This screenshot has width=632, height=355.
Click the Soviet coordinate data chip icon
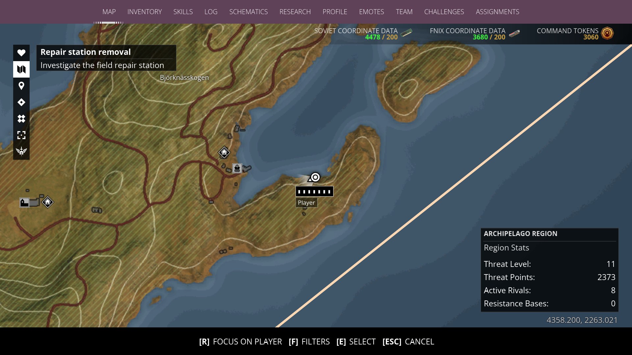407,33
